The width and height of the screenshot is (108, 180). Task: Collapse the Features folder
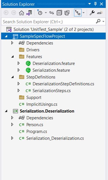(x=12, y=57)
